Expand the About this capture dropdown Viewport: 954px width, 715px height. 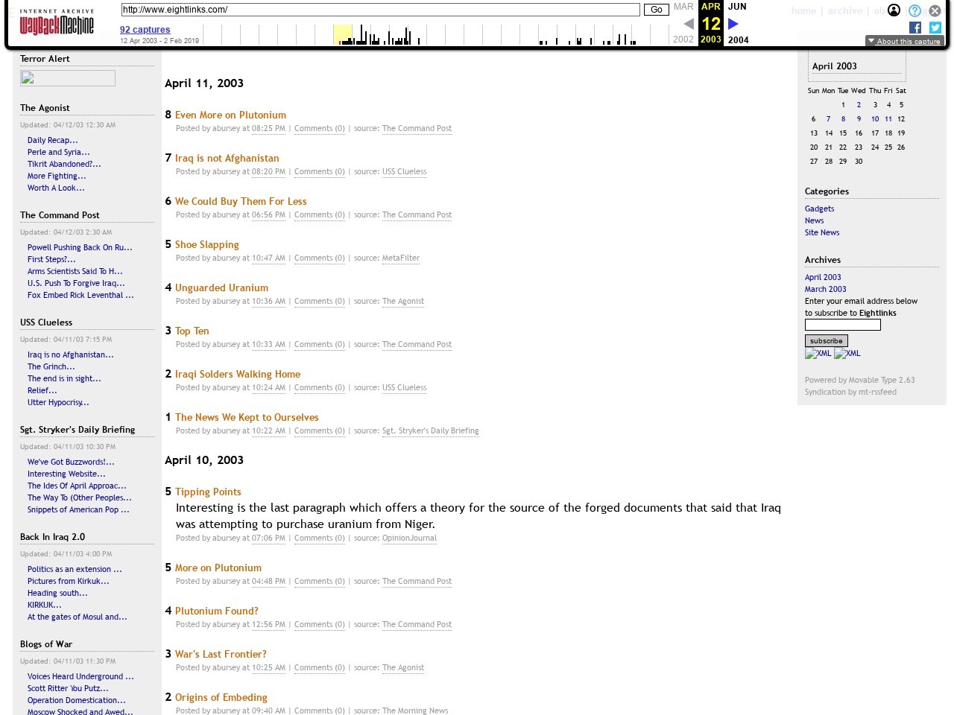click(x=905, y=41)
